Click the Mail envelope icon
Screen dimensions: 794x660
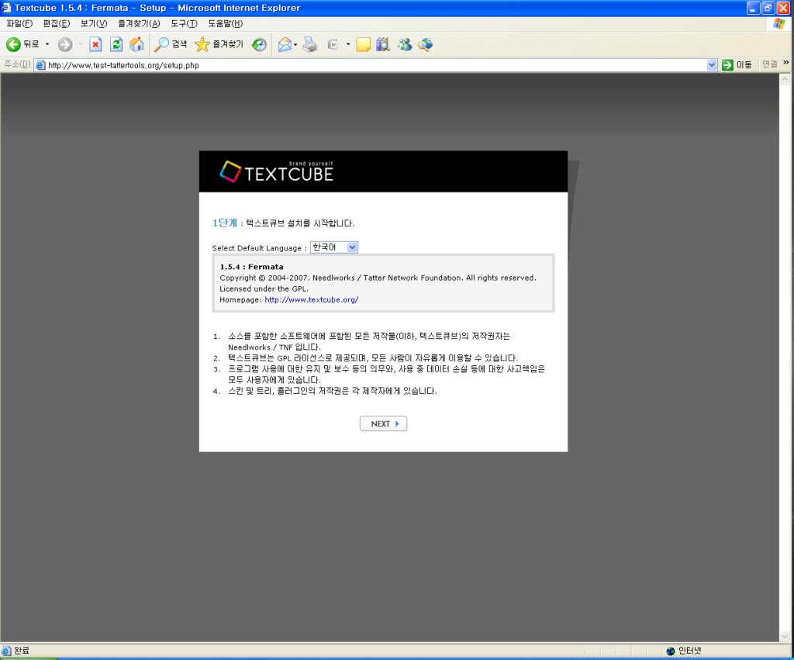click(x=285, y=44)
